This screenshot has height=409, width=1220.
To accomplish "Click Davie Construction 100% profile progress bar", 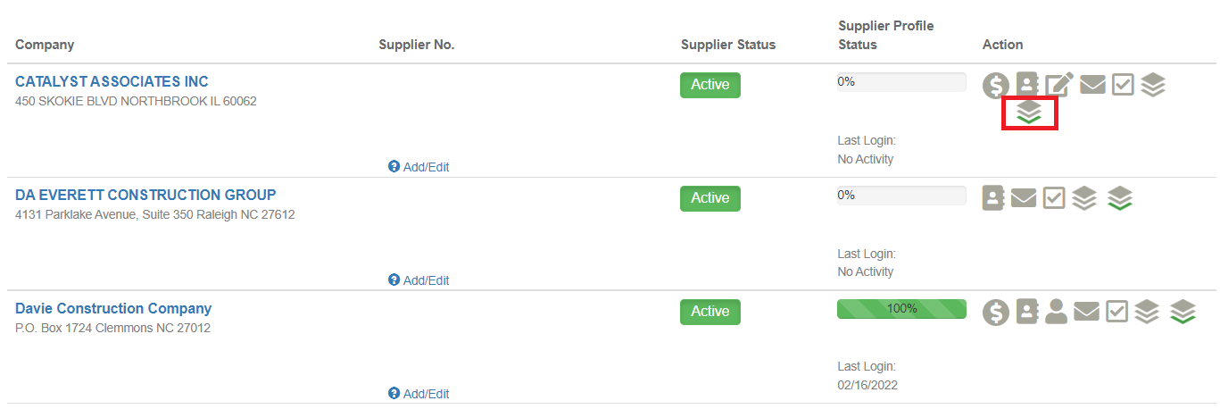I will tap(901, 309).
